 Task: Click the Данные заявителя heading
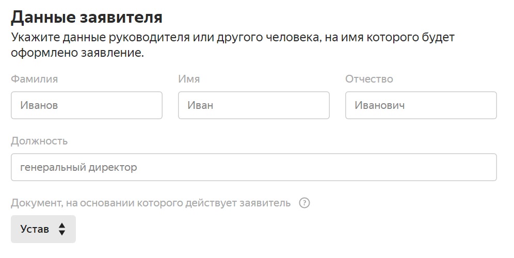point(87,18)
